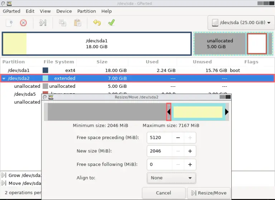This screenshot has height=200, width=275.
Task: Open the /dev/sda device selector dropdown
Action: point(241,23)
